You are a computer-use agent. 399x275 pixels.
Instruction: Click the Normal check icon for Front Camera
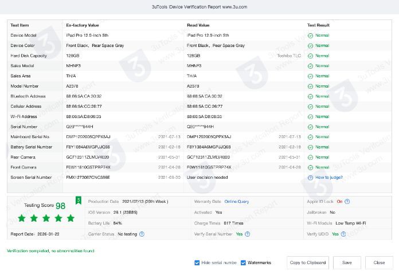(x=310, y=167)
